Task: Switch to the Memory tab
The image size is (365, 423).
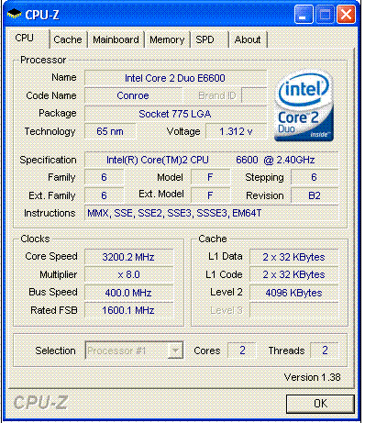Action: [167, 39]
